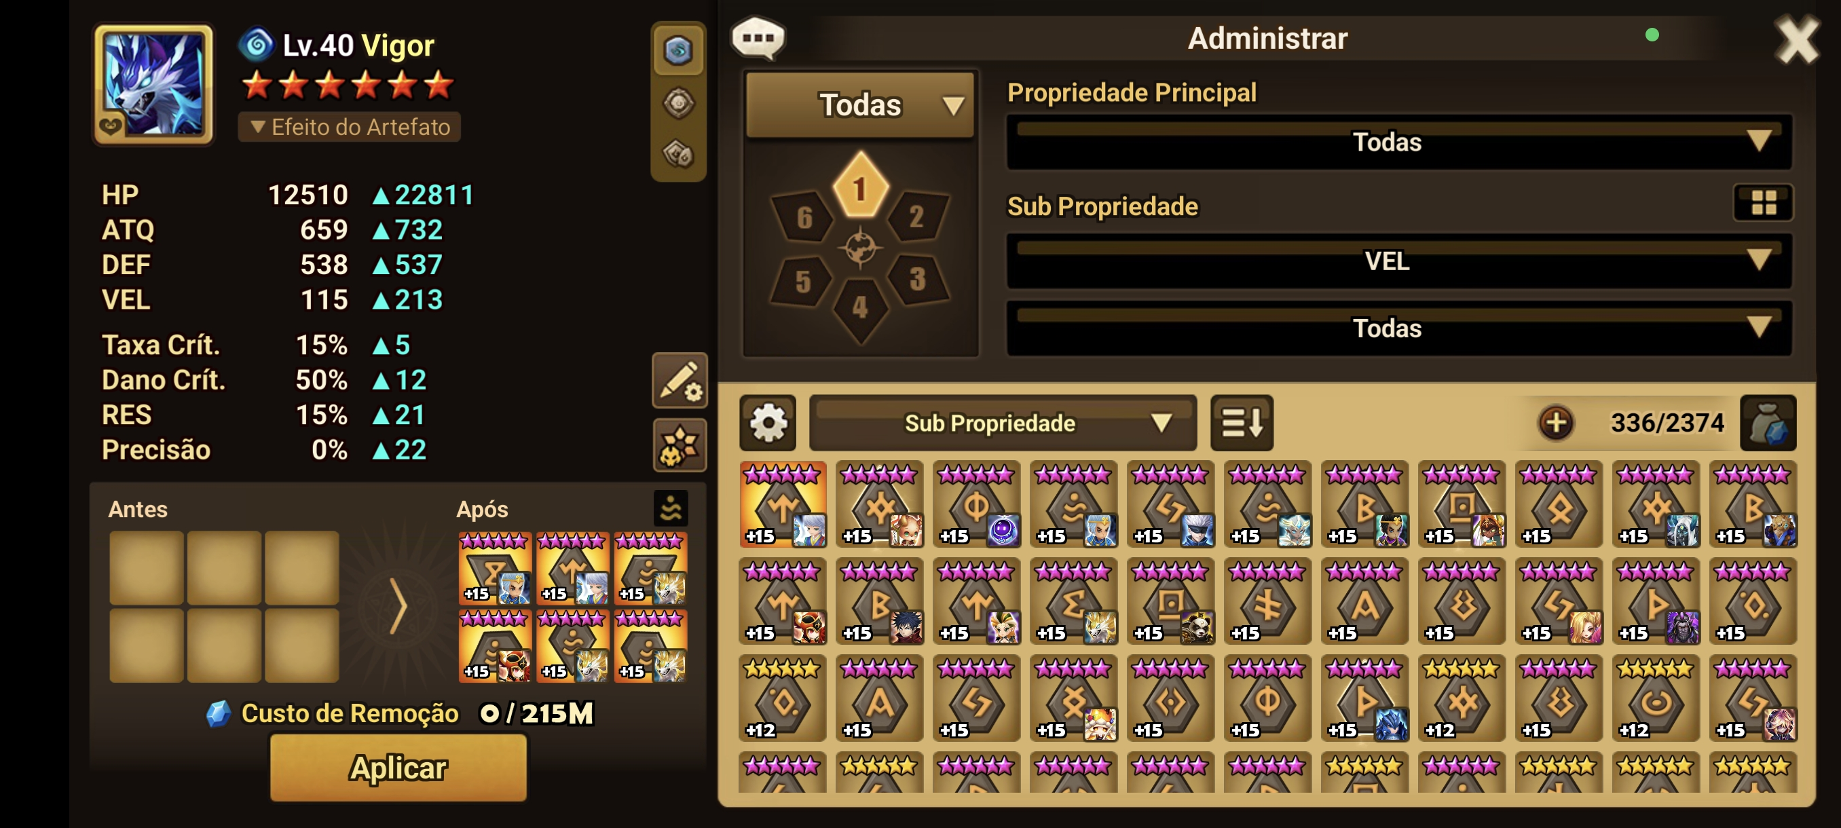This screenshot has width=1841, height=828.
Task: Select the artifact tab icon in side strip
Action: point(678,103)
